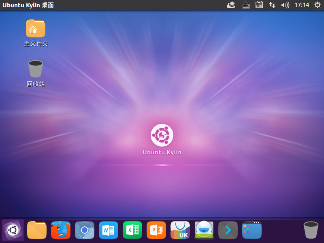Open the session gear menu
The image size is (324, 243).
pyautogui.click(x=317, y=5)
